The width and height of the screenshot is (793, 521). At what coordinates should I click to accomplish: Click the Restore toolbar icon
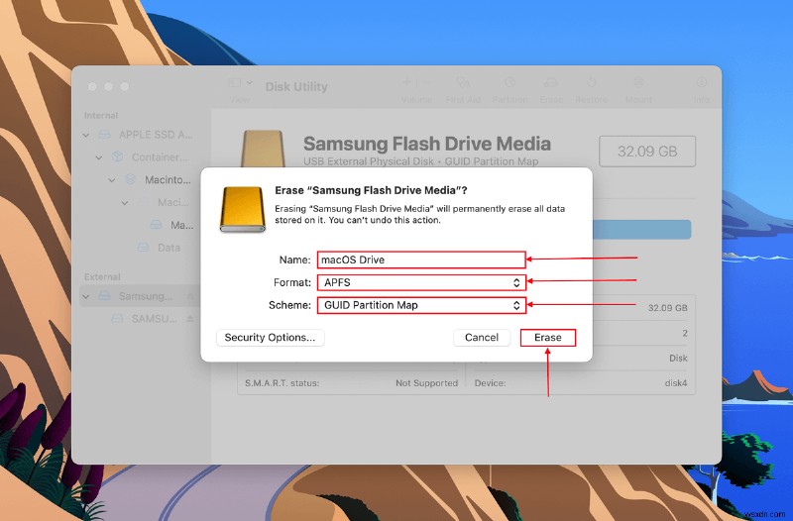click(x=591, y=82)
